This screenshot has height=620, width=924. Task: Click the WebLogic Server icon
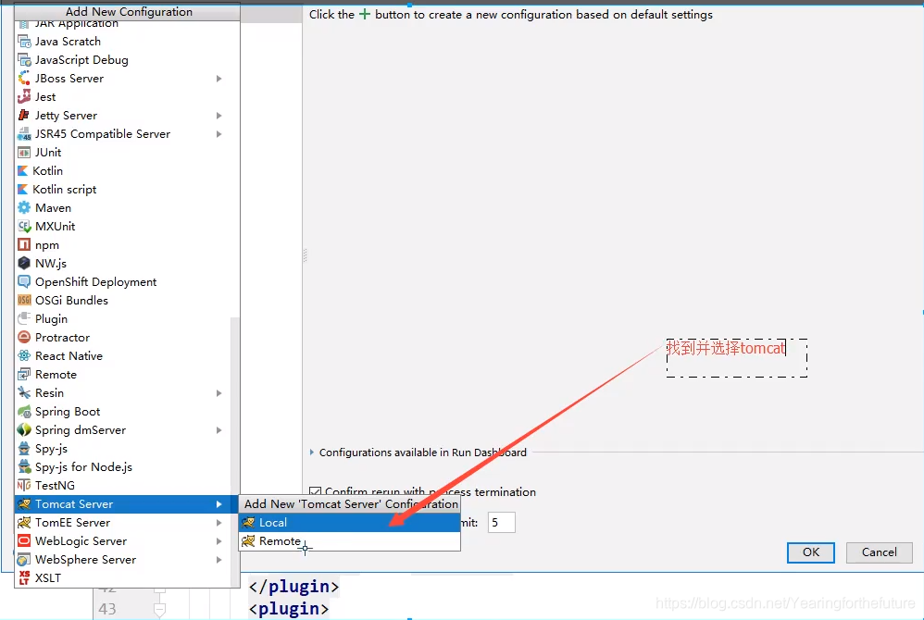point(24,541)
